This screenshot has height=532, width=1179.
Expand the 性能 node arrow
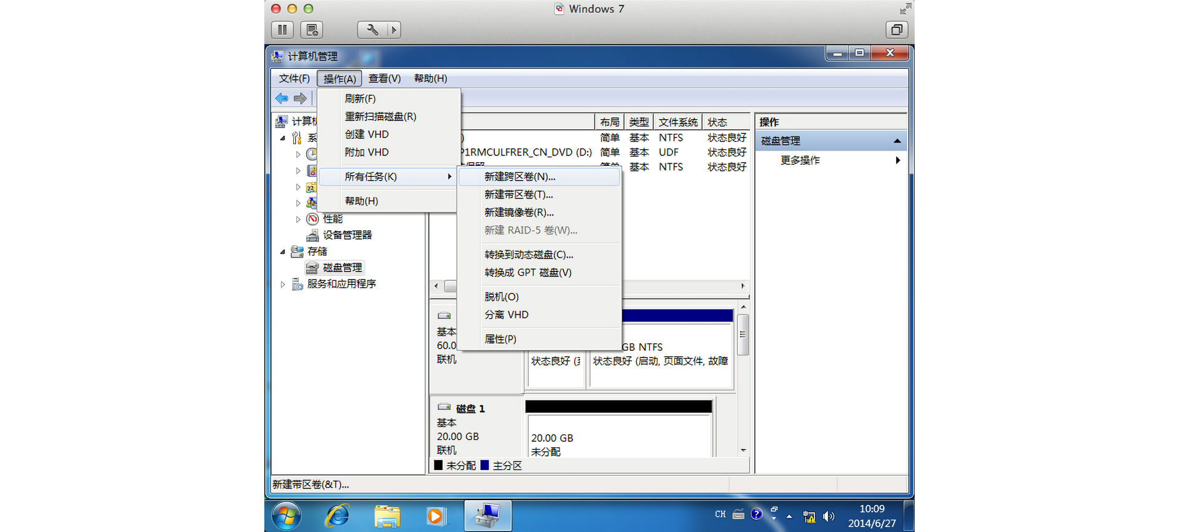[x=298, y=219]
